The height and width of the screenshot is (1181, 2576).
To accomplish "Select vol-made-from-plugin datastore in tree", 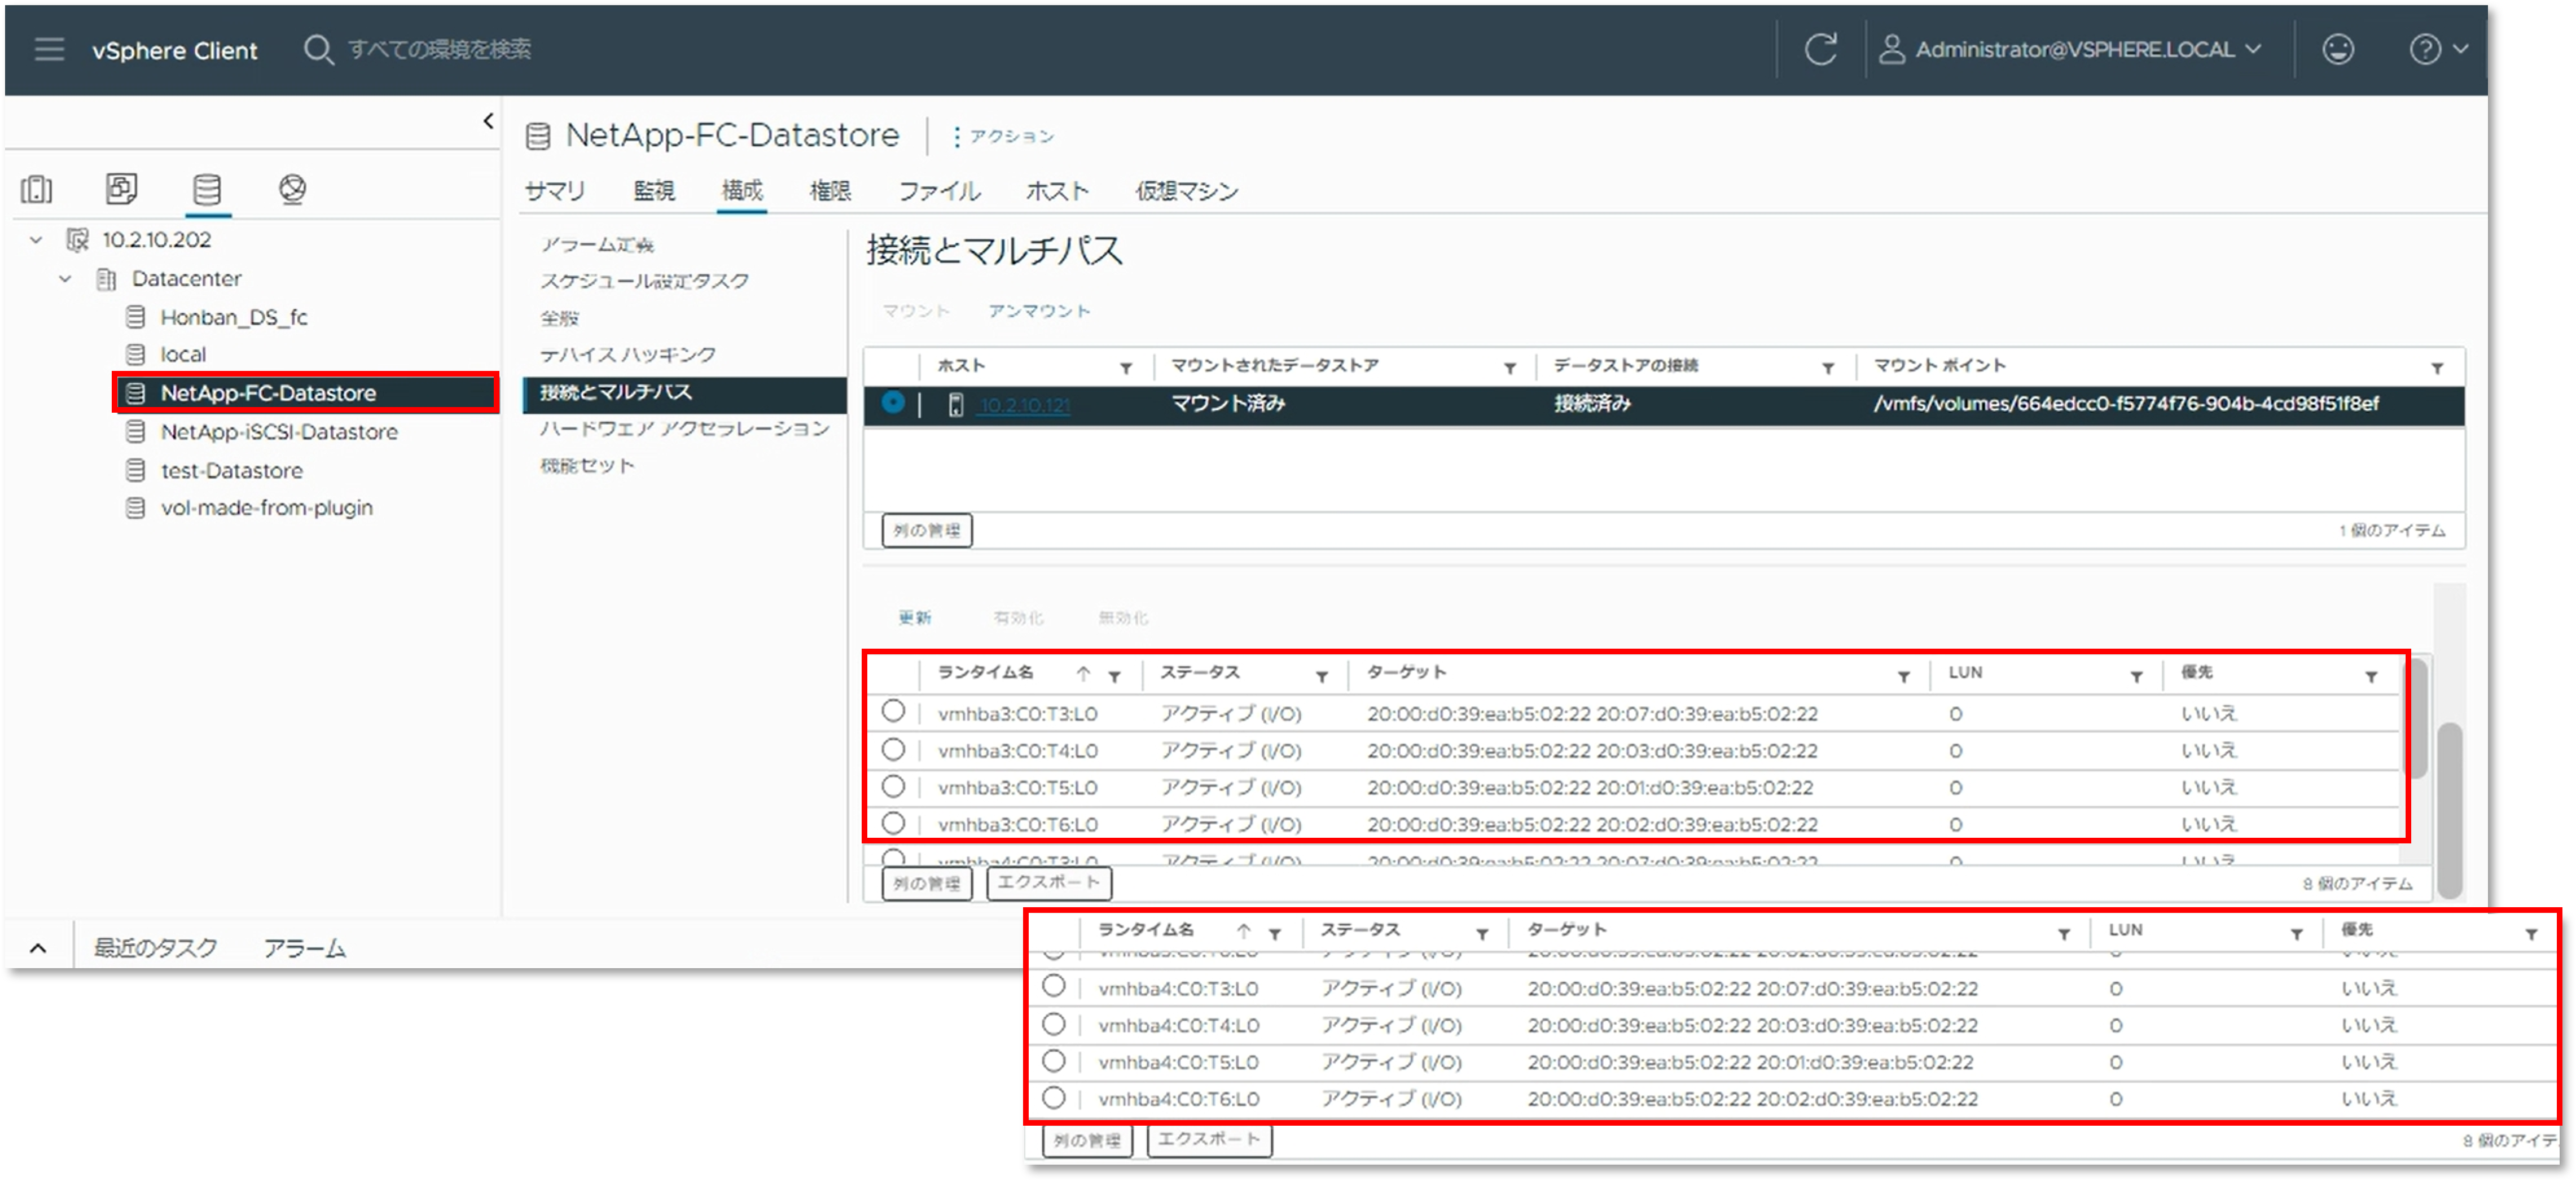I will point(267,508).
